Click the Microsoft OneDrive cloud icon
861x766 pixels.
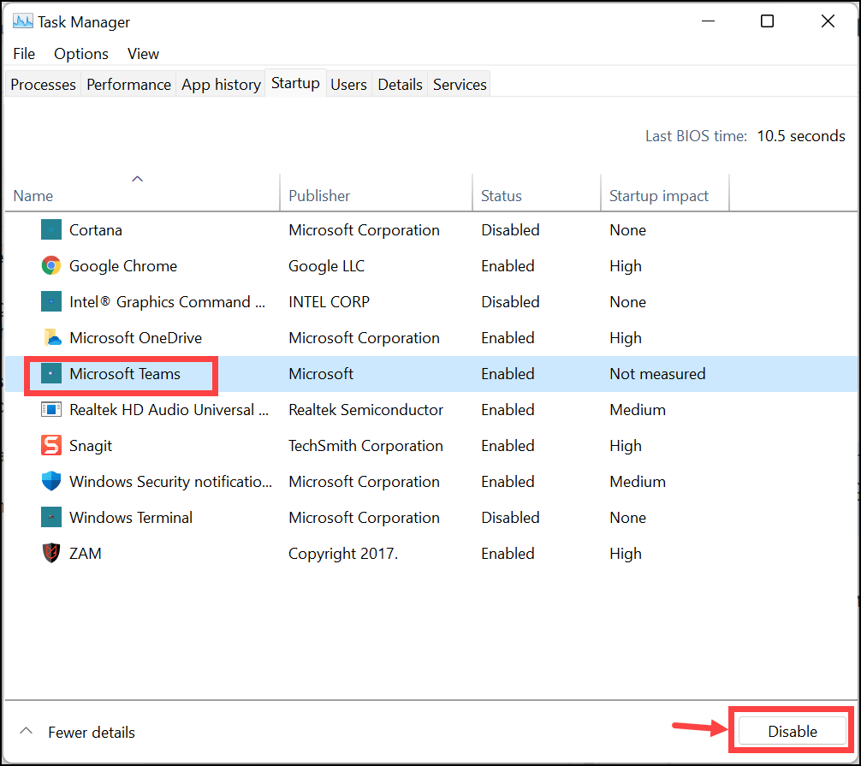[51, 338]
